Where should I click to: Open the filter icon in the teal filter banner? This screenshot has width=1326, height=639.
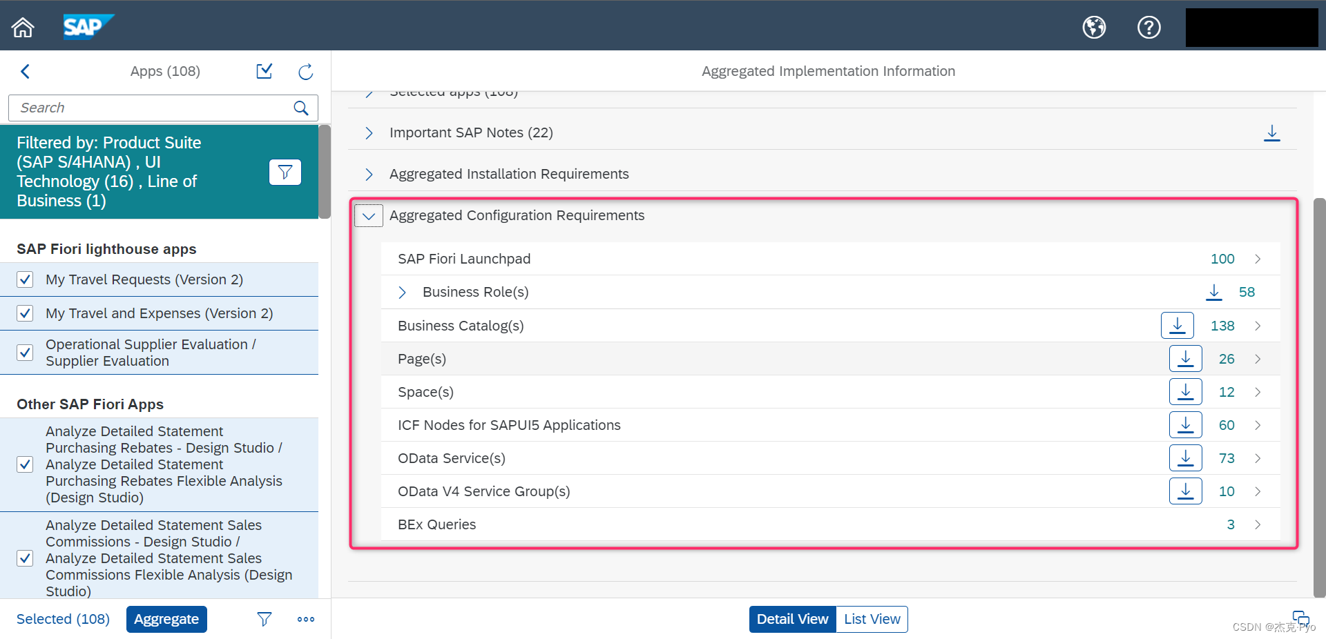(x=285, y=172)
